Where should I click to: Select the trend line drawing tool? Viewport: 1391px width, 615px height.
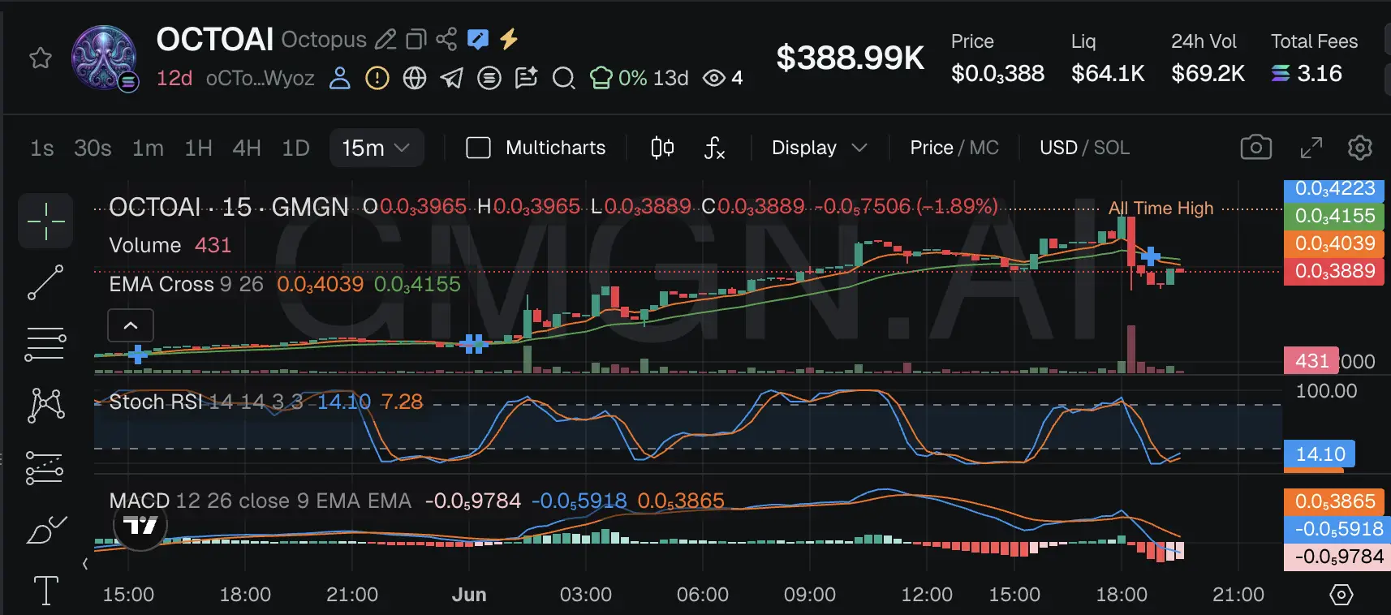click(45, 282)
